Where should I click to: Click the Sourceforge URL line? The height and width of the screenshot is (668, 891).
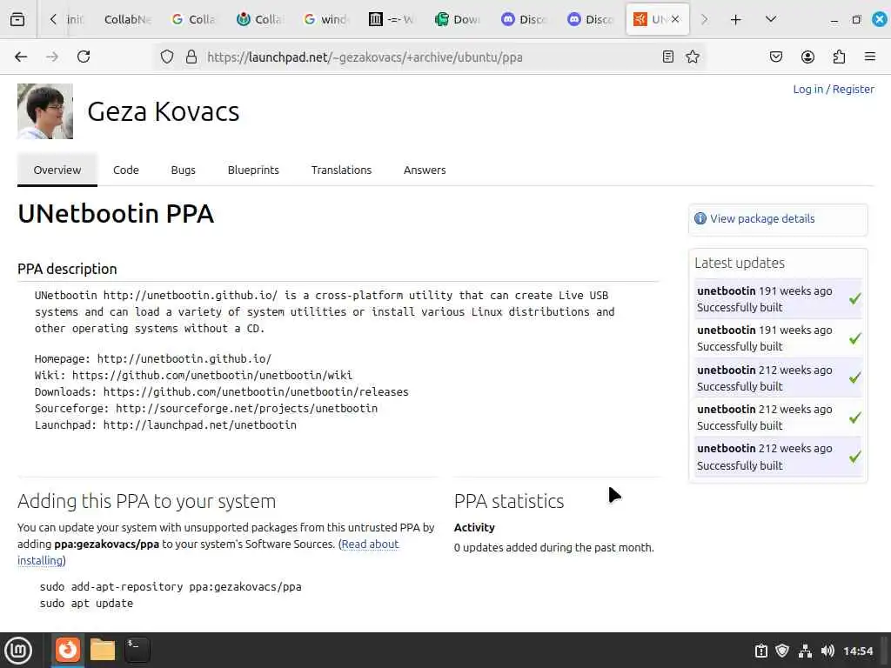point(205,409)
